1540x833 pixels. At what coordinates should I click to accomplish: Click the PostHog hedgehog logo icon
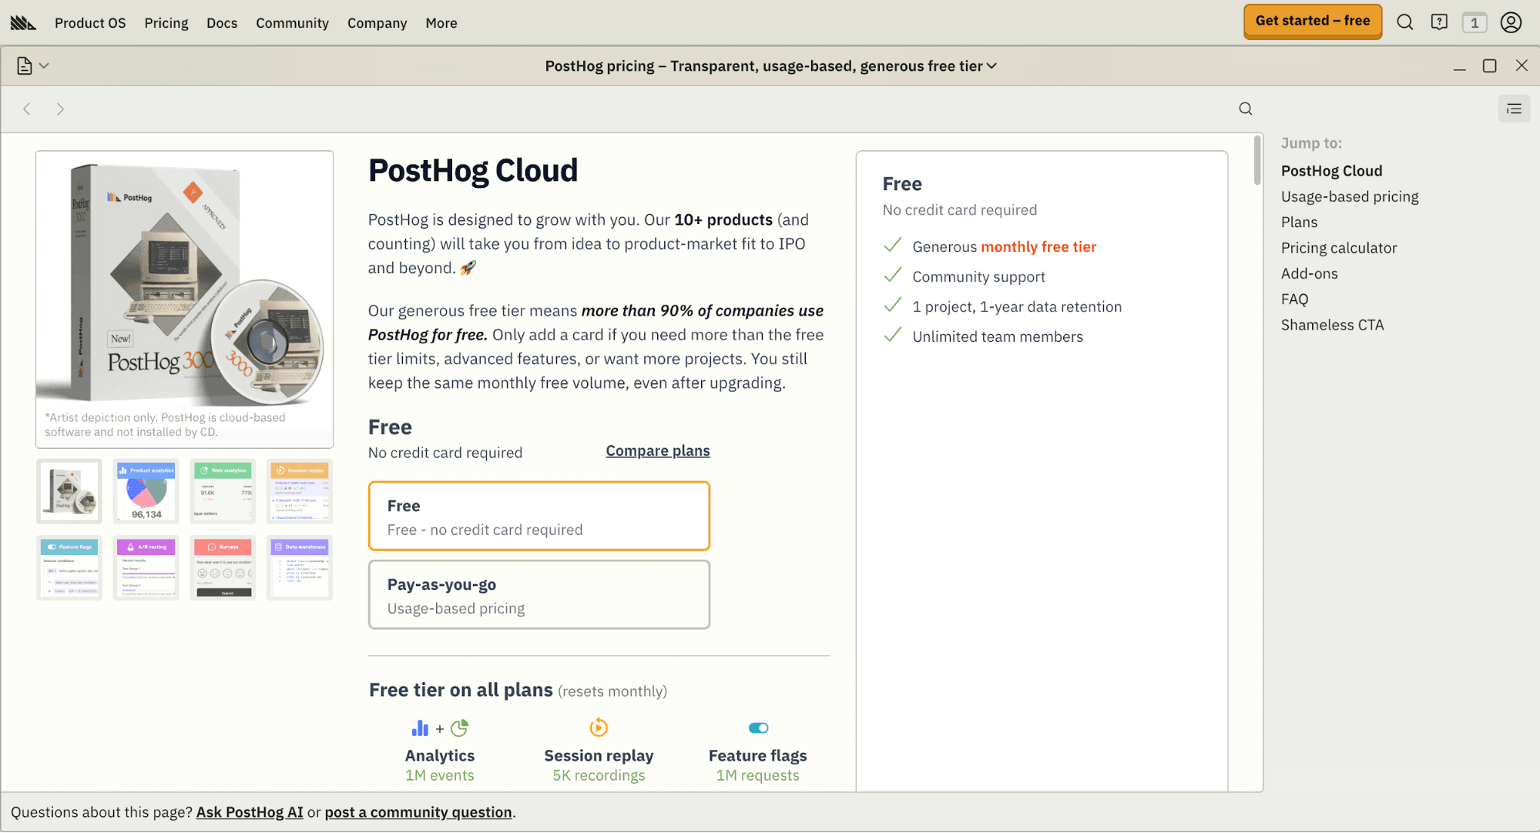coord(23,23)
